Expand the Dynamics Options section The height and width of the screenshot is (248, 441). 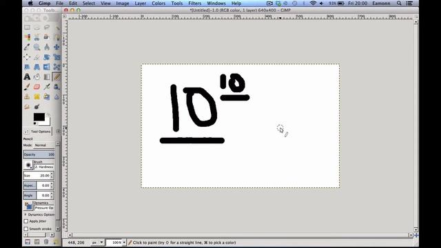coord(25,214)
